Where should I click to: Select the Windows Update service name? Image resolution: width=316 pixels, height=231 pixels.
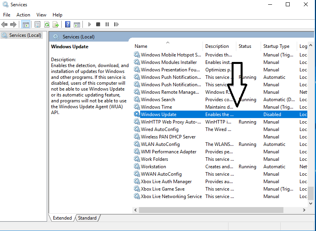pyautogui.click(x=159, y=115)
